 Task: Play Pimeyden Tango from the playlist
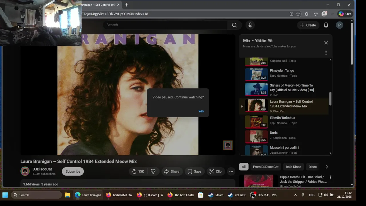[285, 74]
